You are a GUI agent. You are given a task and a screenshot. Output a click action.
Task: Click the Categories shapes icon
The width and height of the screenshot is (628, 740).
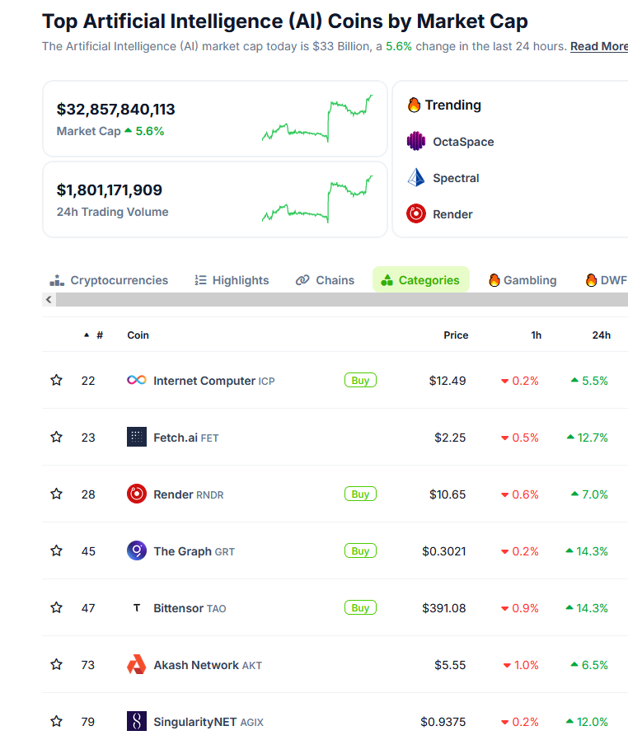click(x=387, y=280)
